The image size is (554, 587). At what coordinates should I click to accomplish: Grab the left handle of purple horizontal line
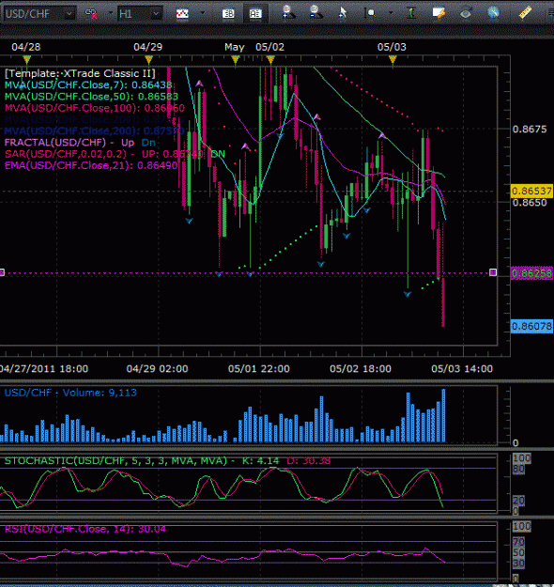point(2,272)
